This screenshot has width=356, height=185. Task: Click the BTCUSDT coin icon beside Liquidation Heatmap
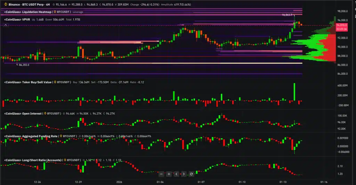(x=55, y=12)
